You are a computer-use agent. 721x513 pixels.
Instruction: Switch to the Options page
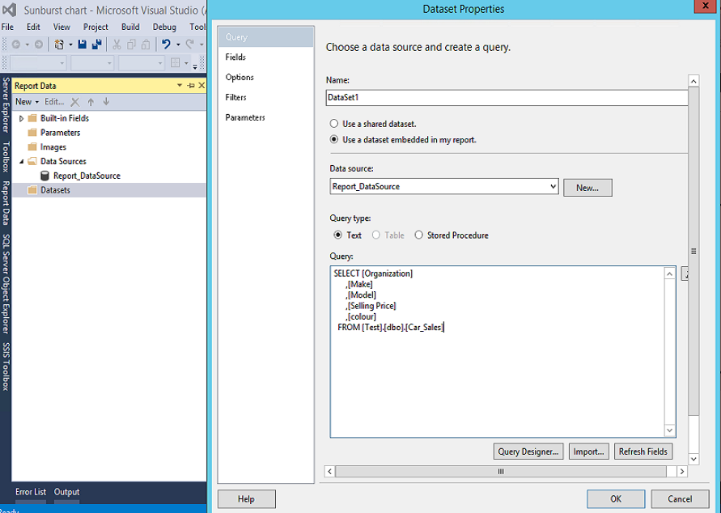tap(266, 77)
